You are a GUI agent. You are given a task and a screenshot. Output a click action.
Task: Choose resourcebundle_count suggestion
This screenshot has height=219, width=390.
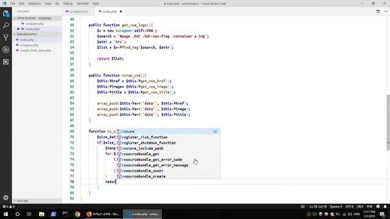168,170
